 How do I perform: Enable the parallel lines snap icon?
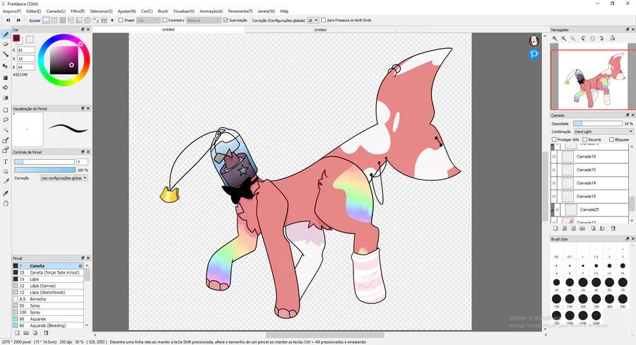54,20
